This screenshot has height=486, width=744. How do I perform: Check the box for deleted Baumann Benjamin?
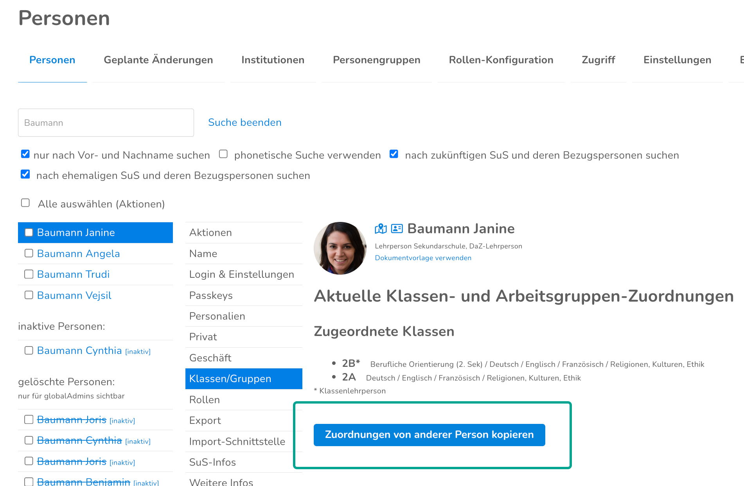pos(29,482)
